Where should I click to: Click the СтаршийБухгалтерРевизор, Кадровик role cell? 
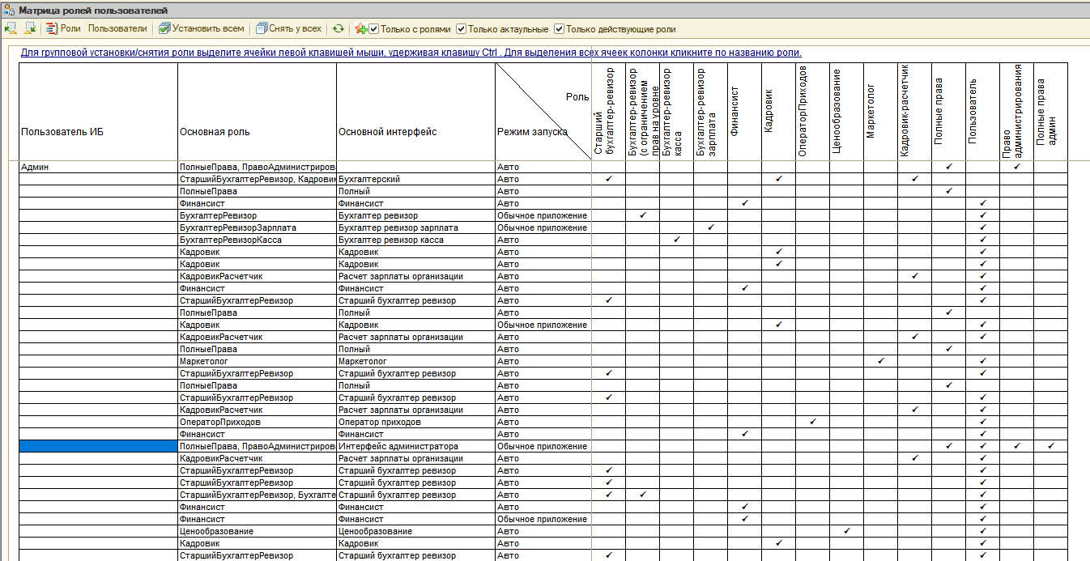click(x=257, y=179)
